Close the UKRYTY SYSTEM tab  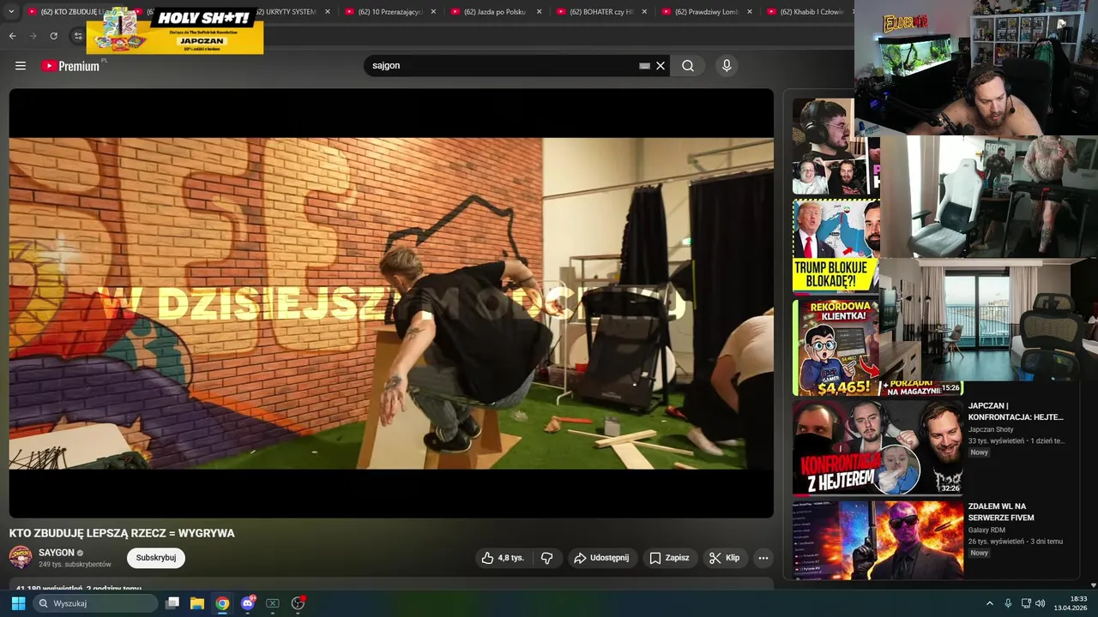[x=328, y=12]
